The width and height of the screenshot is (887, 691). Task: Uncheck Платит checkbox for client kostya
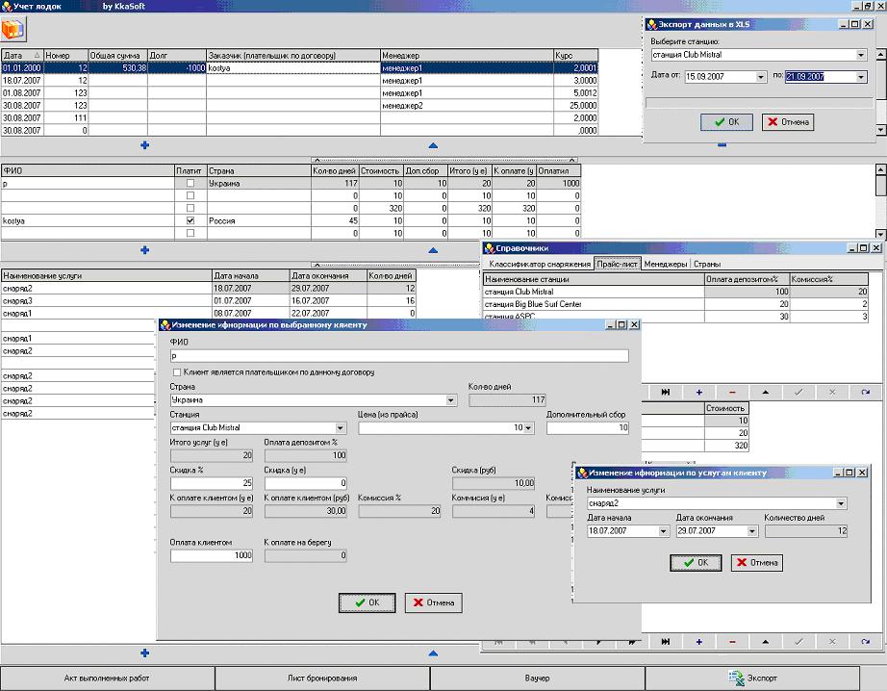point(190,220)
